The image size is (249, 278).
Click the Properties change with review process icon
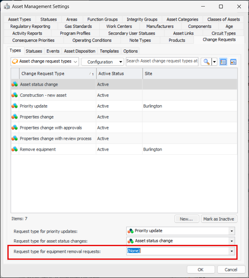pos(15,138)
